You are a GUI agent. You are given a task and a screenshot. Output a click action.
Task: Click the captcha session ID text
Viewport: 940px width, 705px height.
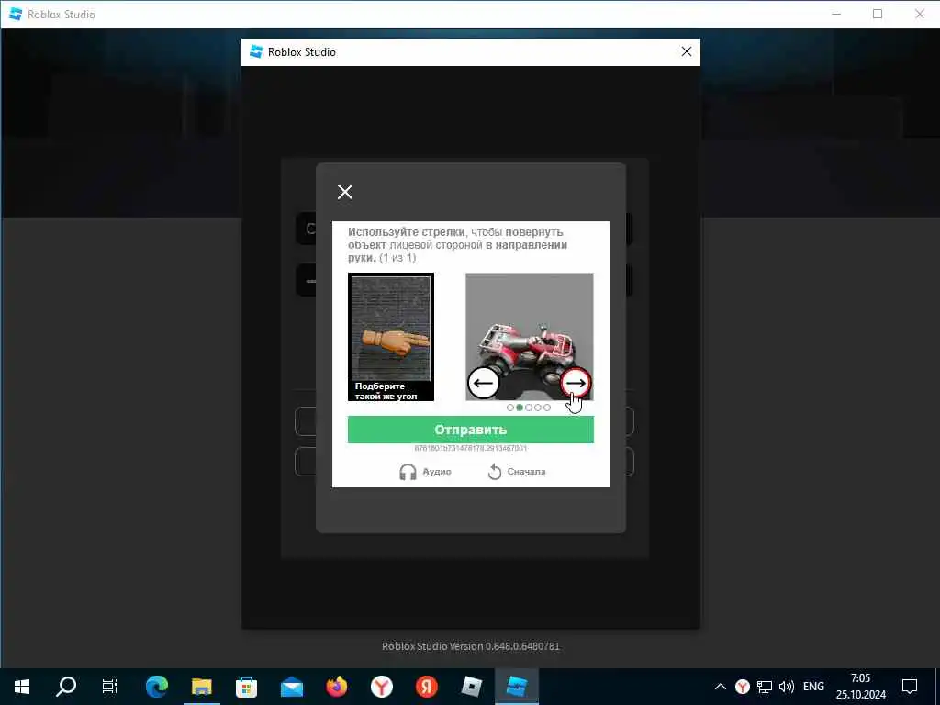click(471, 448)
